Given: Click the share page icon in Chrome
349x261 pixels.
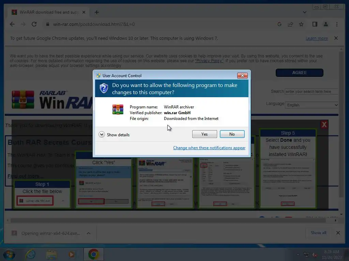Looking at the screenshot, I should coord(290,24).
